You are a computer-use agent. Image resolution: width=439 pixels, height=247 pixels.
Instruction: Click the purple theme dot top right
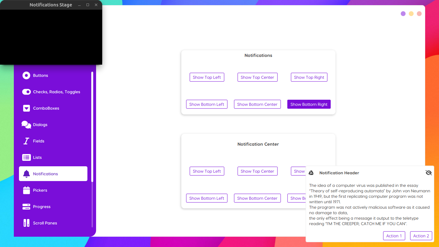point(403,14)
